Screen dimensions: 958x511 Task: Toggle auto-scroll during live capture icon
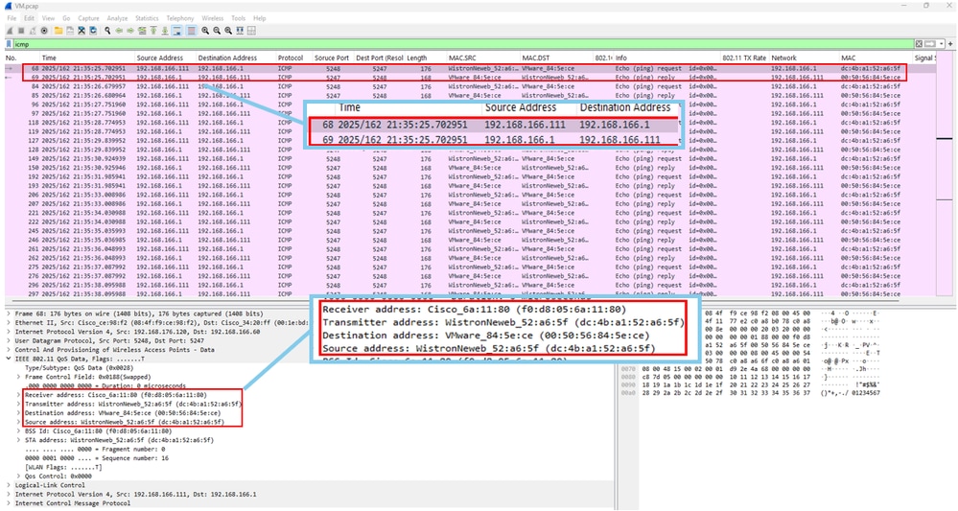point(176,31)
